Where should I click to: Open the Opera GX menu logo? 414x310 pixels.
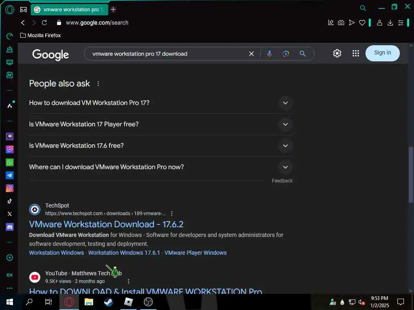pyautogui.click(x=10, y=10)
